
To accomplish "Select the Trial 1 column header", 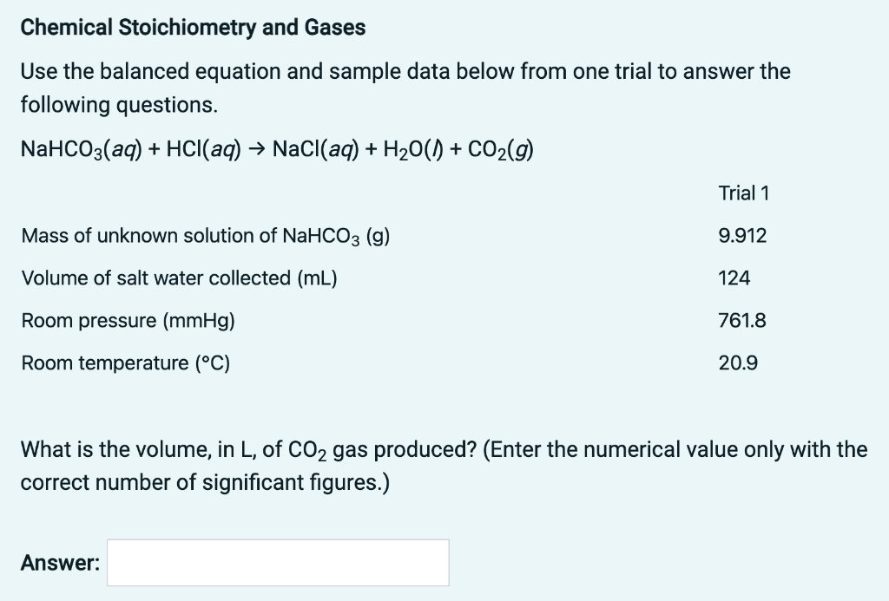I will tap(744, 193).
